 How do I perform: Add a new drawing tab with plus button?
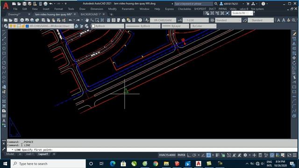pyautogui.click(x=111, y=14)
